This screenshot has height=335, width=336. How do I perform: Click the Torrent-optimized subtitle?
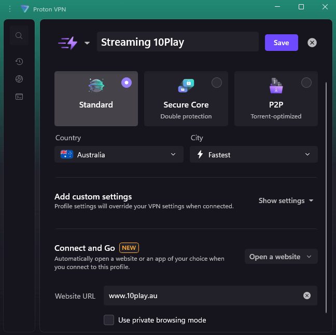tap(276, 116)
